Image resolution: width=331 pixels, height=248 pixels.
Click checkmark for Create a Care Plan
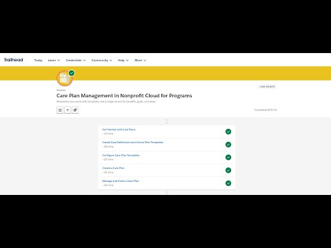tap(228, 170)
